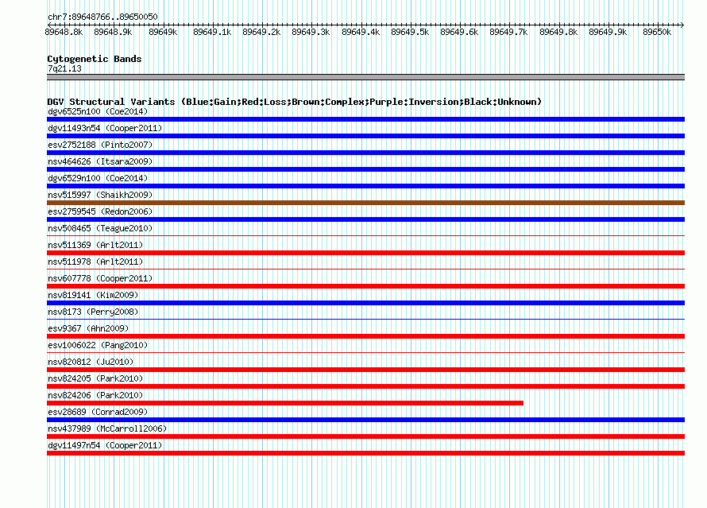Click the dgv6529n100 (Coe2014) label
Image resolution: width=707 pixels, height=508 pixels.
(98, 178)
